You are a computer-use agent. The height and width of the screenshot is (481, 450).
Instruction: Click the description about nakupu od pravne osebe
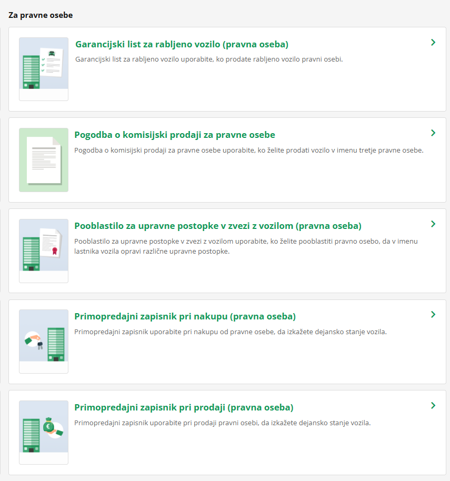tap(231, 332)
